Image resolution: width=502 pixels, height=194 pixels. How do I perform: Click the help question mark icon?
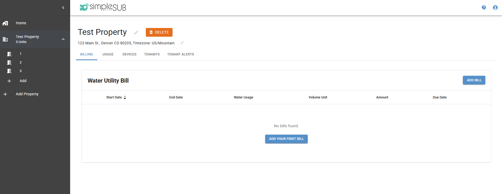[x=484, y=8]
